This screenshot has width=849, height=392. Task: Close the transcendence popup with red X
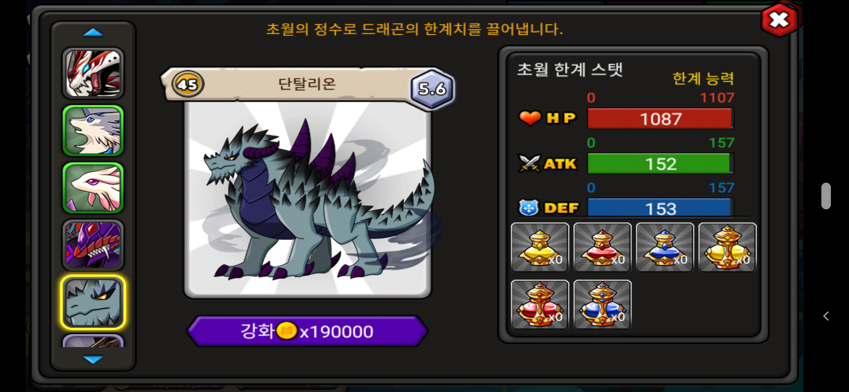pos(779,20)
